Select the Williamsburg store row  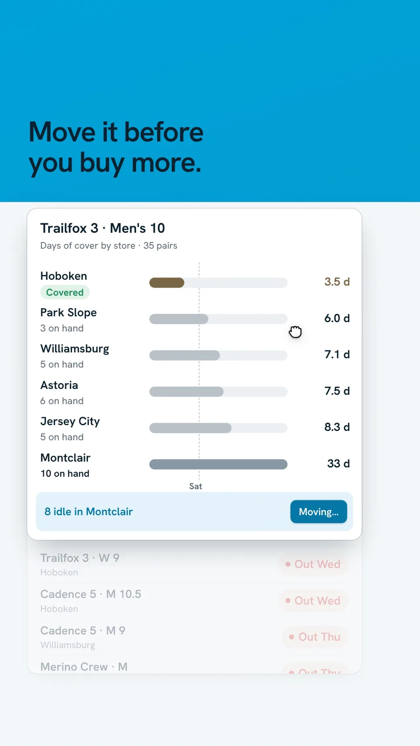pyautogui.click(x=195, y=356)
